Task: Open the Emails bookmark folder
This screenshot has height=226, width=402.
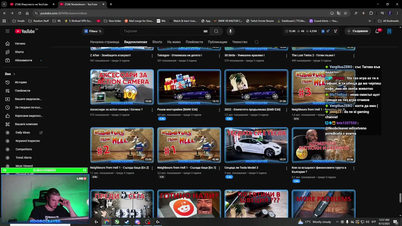Action: (x=19, y=21)
